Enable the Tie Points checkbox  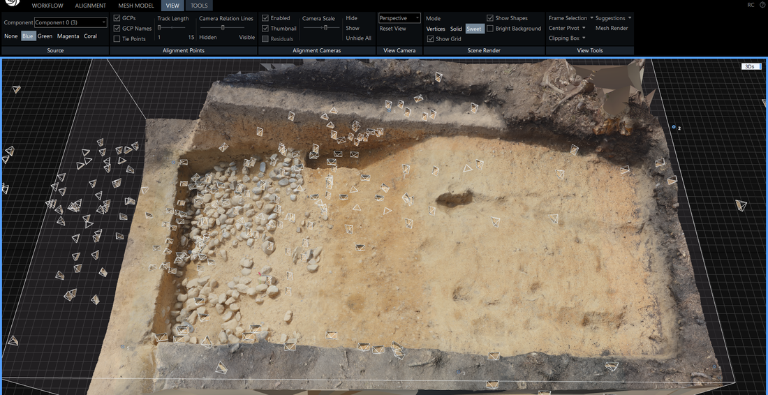(x=117, y=39)
